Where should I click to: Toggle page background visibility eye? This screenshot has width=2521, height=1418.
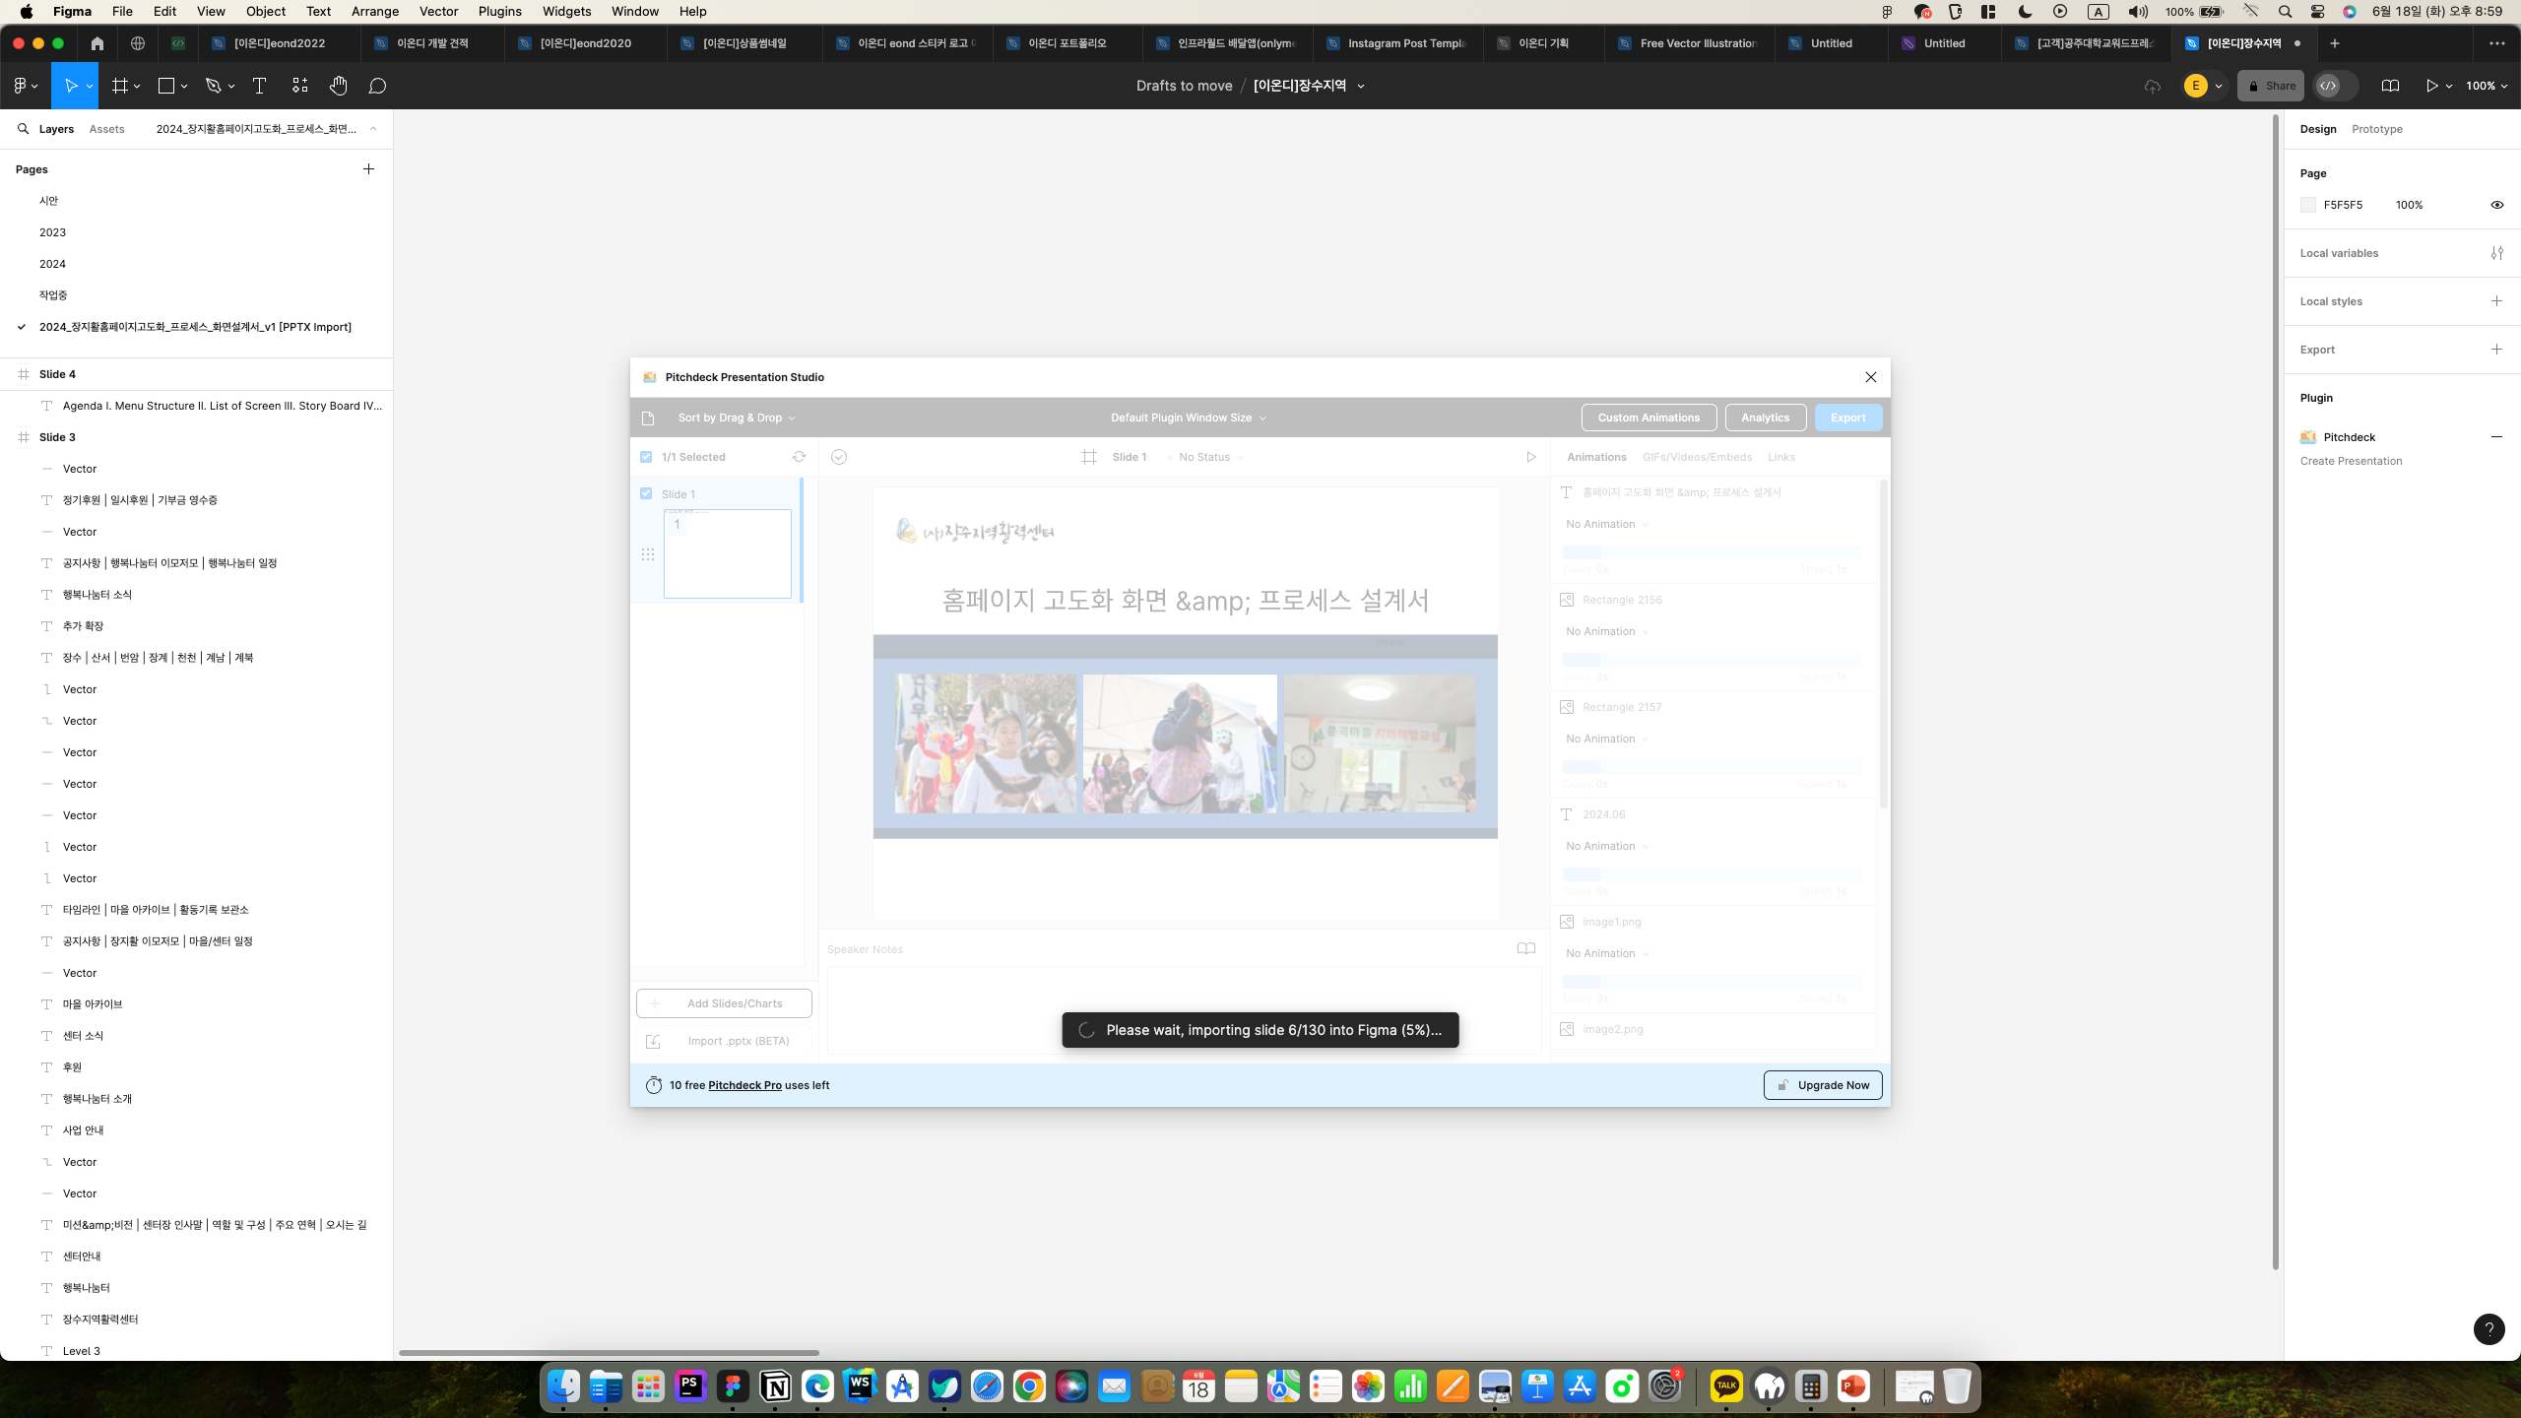point(2496,205)
